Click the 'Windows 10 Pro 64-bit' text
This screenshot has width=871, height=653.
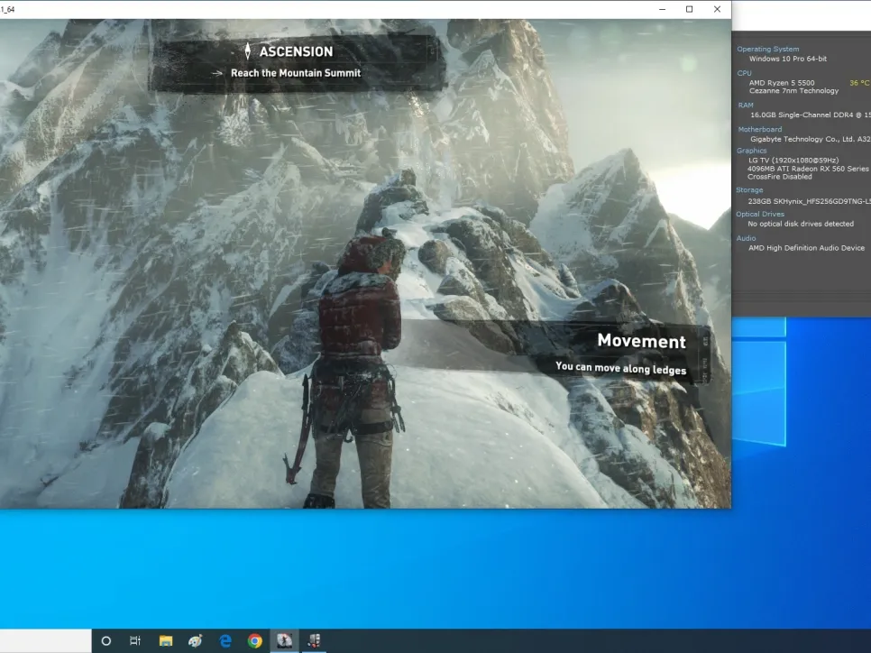788,59
